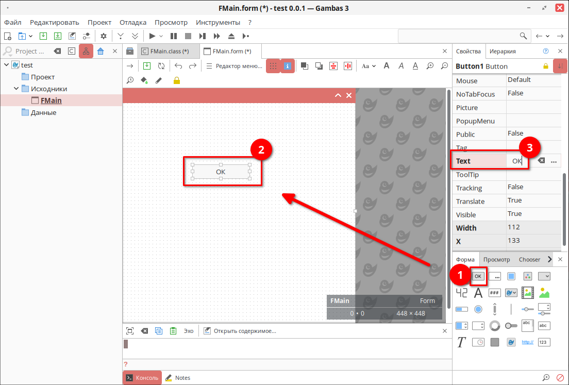Collapse the 'test' project tree node
Screen dimensions: 569x385
[6, 65]
